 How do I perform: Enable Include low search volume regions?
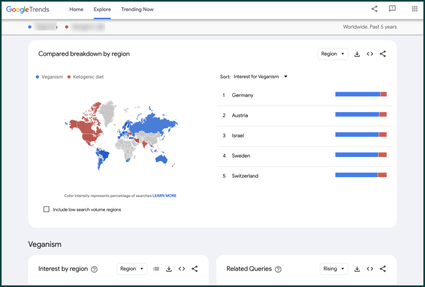click(46, 209)
